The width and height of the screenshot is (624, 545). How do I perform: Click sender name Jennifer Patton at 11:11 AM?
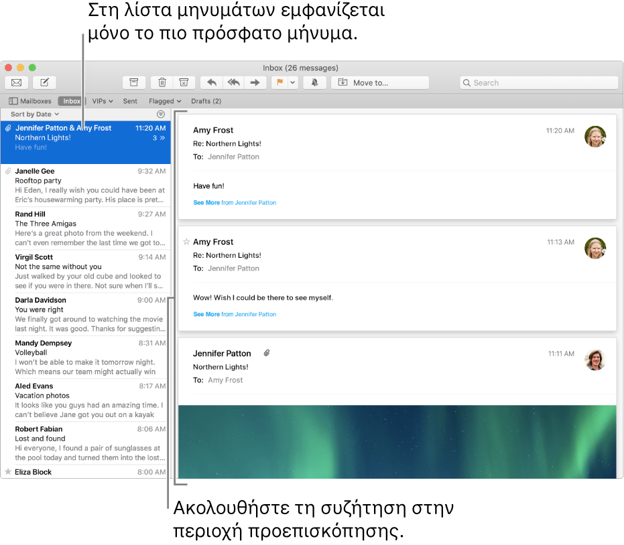(x=222, y=354)
